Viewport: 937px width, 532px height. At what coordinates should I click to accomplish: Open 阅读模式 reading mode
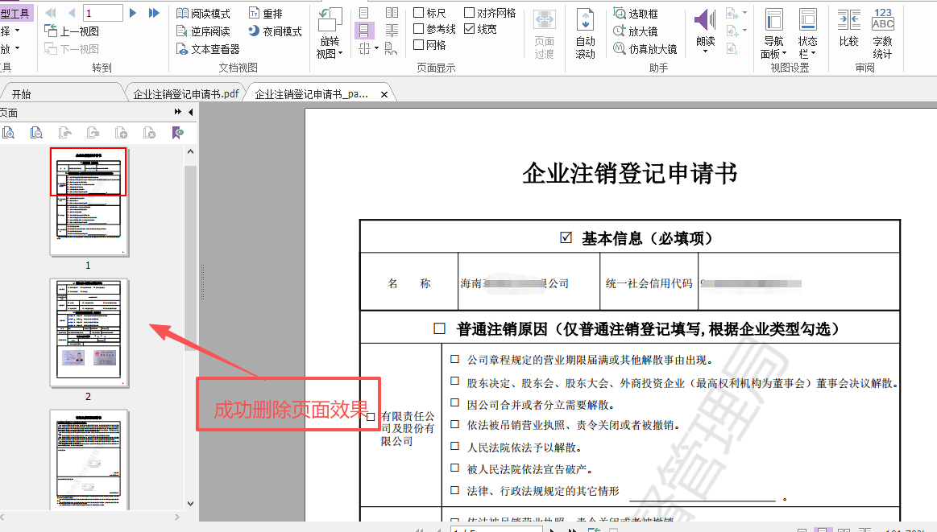coord(203,13)
